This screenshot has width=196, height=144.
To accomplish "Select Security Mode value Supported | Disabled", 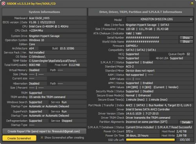I will tap(140, 91).
